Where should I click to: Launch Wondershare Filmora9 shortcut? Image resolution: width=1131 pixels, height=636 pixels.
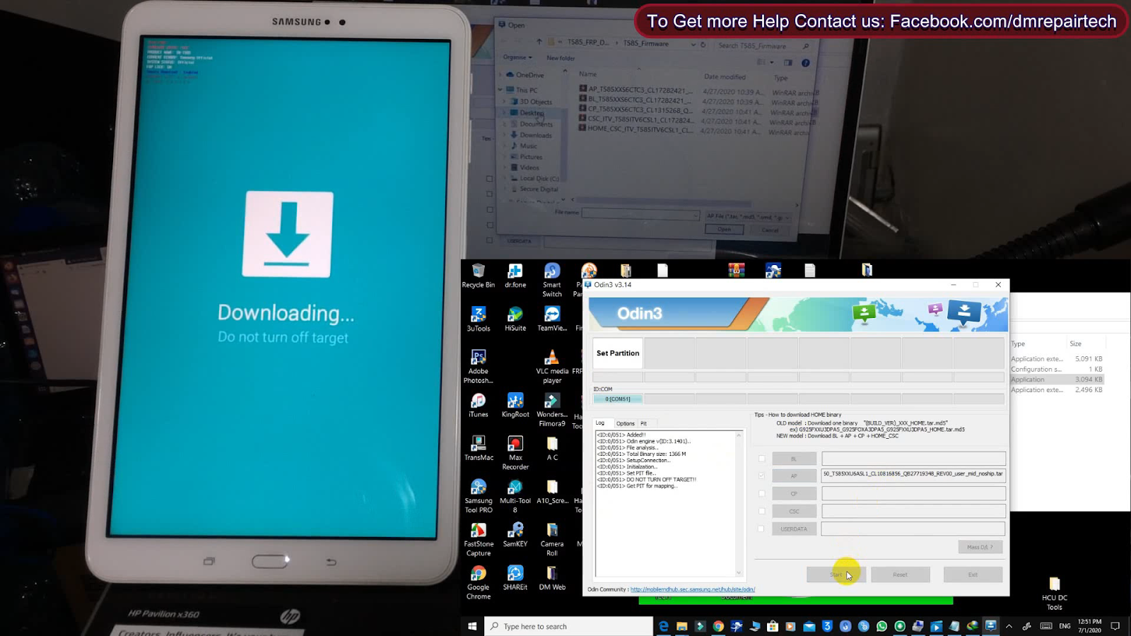coord(552,411)
